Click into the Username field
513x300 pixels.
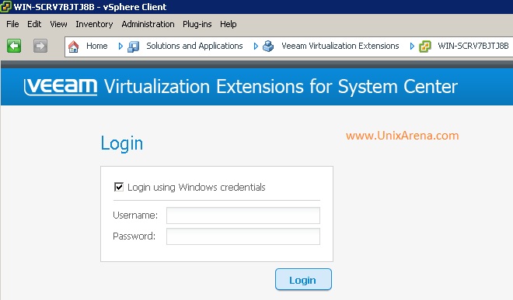(x=243, y=216)
